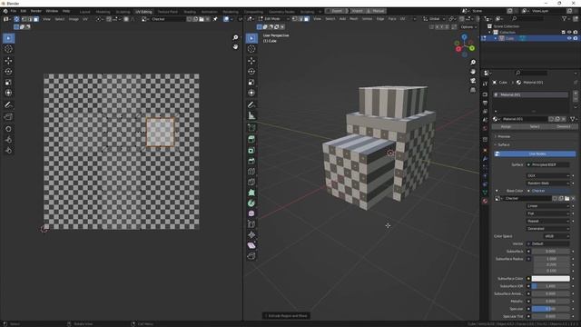This screenshot has width=581, height=327.
Task: Click the Deselect material button
Action: click(564, 127)
